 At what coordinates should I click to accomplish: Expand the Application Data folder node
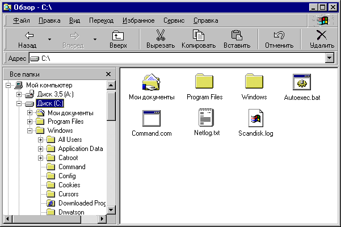[x=40, y=149]
